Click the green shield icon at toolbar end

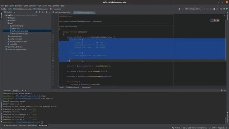tap(227, 9)
